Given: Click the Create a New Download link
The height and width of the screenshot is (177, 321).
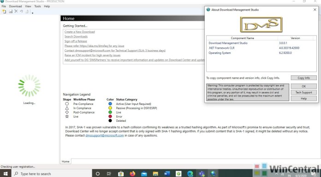Looking at the screenshot, I should (80, 32).
